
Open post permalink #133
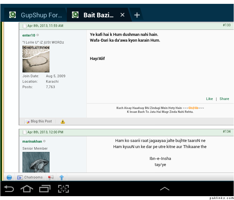(227, 25)
